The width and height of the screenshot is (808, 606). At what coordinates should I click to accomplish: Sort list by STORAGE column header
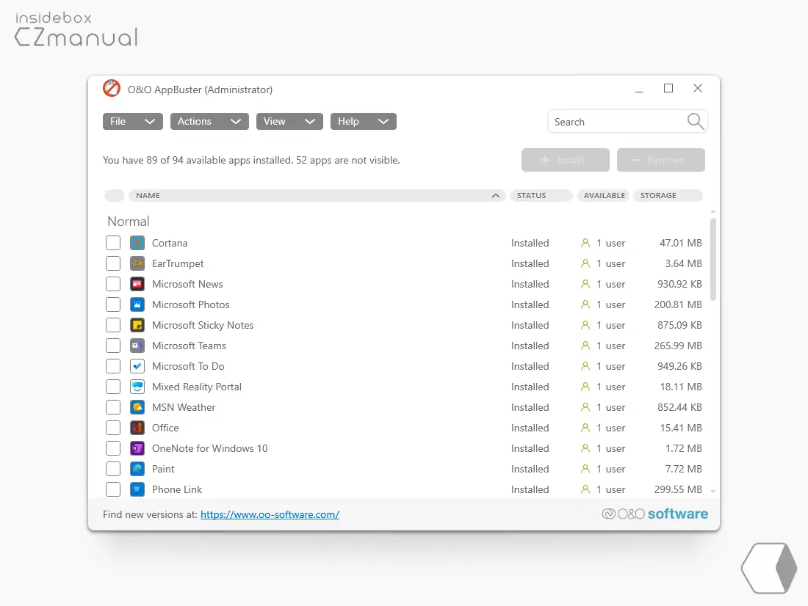point(668,196)
